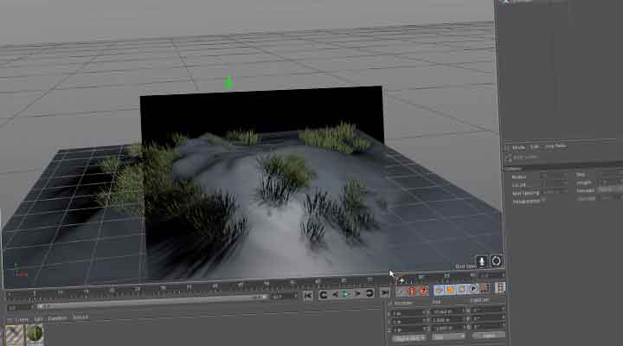Click the play backward arrow
The image size is (623, 346).
point(335,294)
